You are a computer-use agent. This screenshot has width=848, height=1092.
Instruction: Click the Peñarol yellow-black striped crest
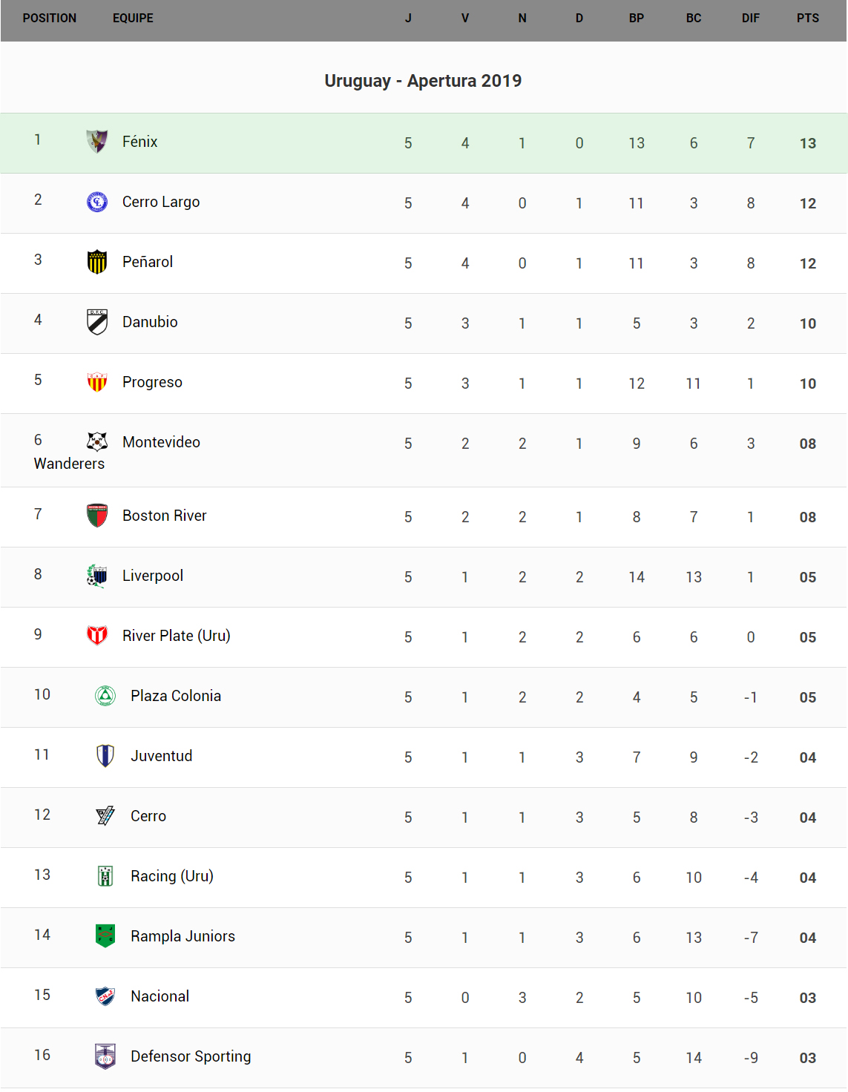click(97, 262)
